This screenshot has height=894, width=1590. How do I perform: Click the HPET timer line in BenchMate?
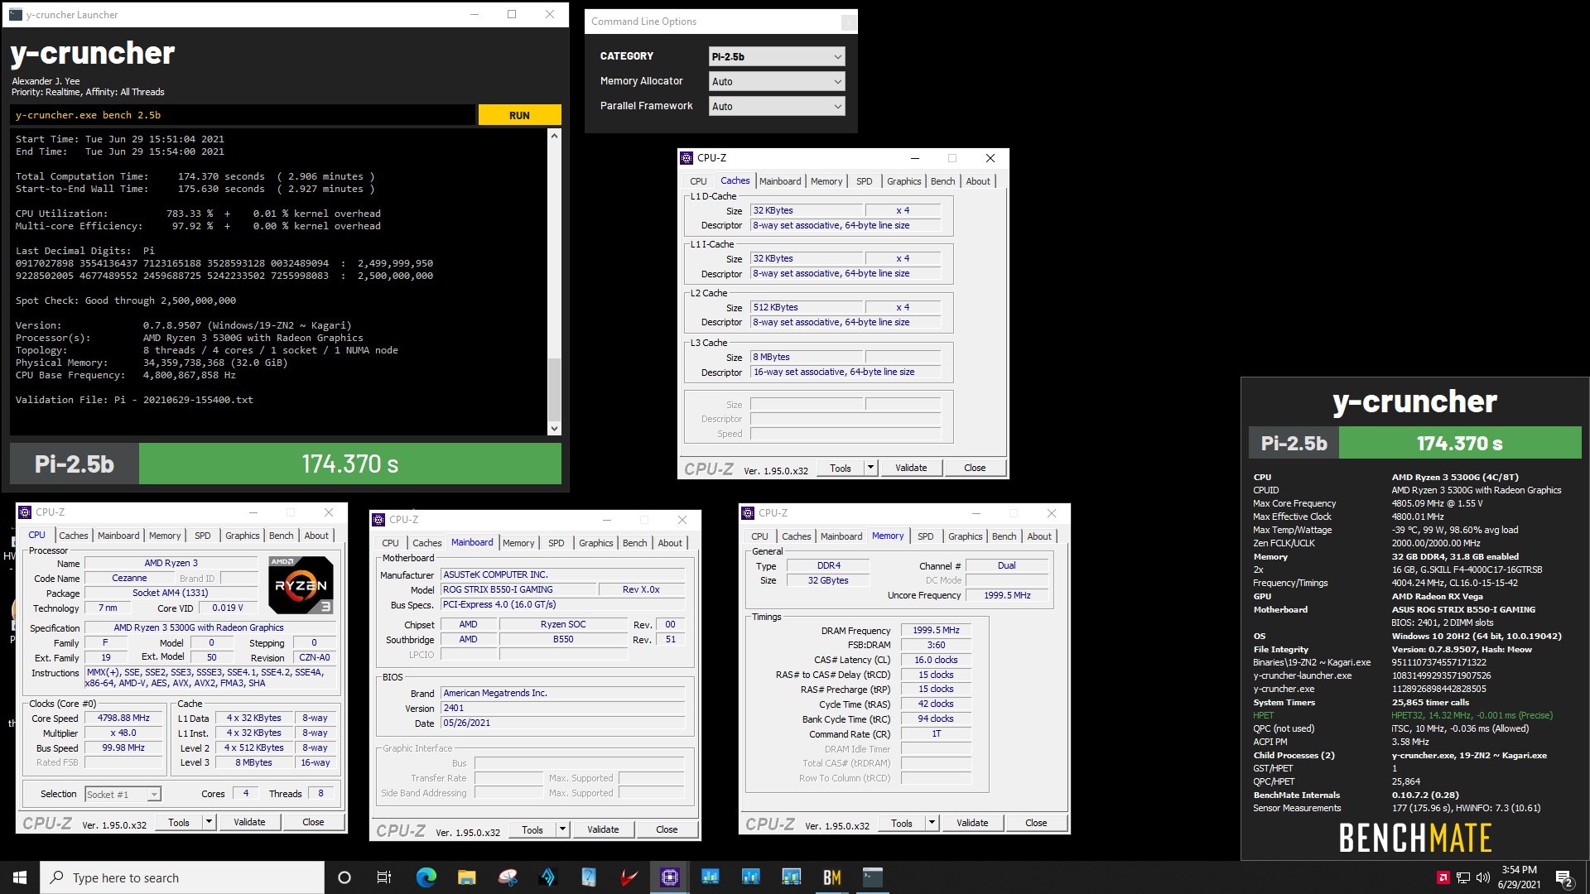tap(1403, 715)
